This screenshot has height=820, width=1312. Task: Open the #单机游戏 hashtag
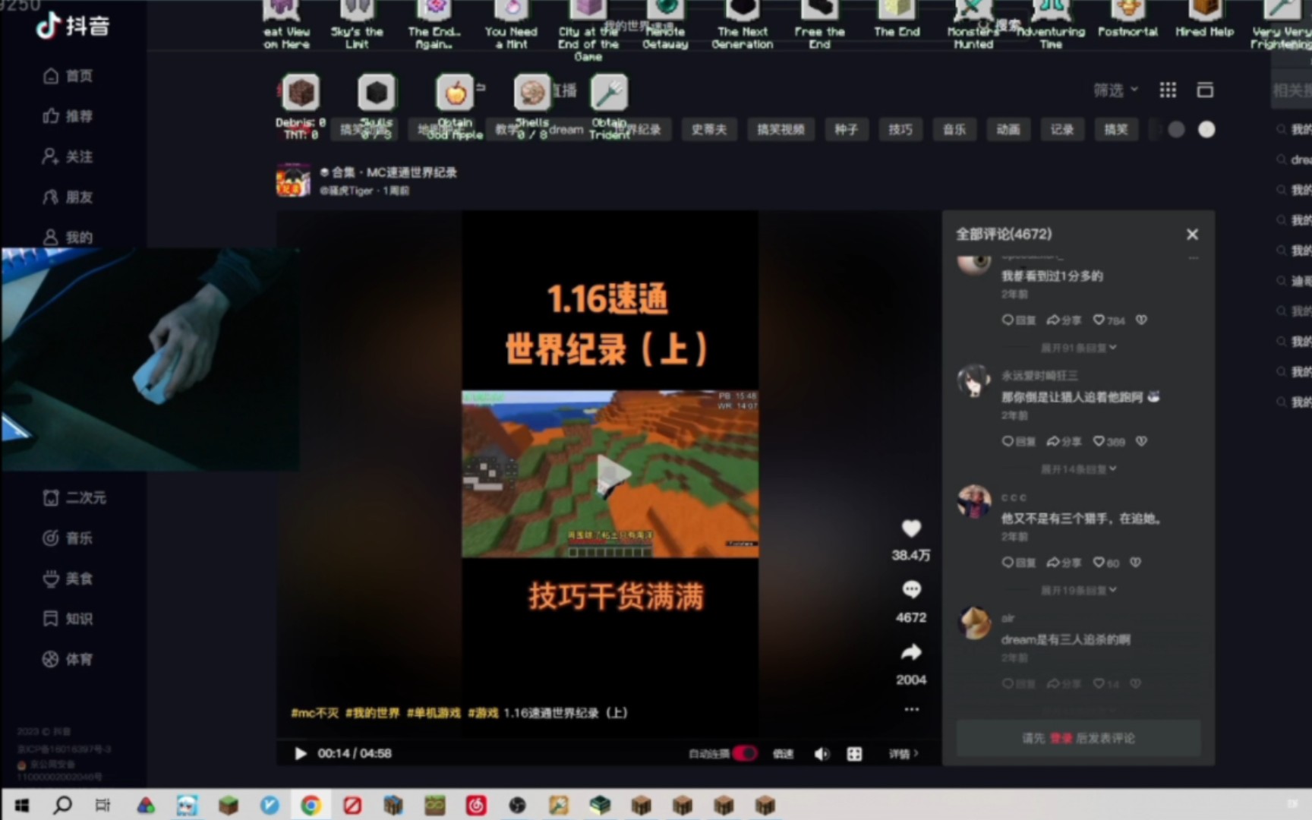[434, 713]
